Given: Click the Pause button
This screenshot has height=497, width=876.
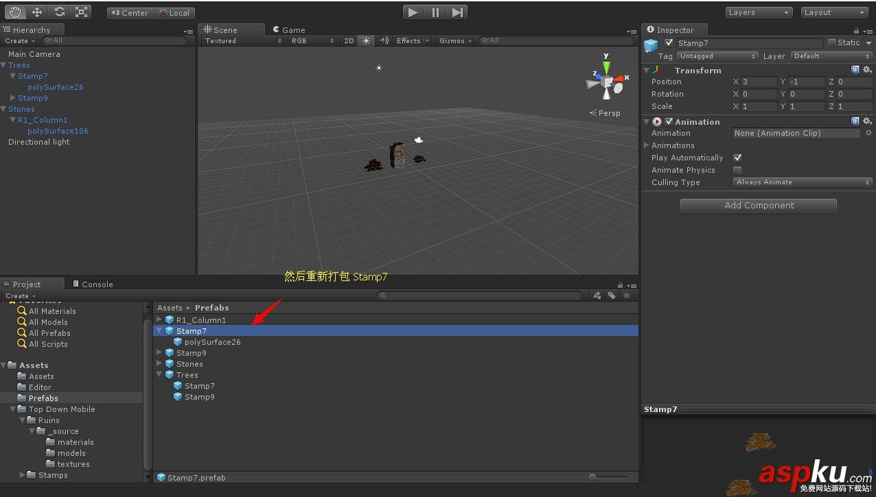Looking at the screenshot, I should pyautogui.click(x=435, y=12).
